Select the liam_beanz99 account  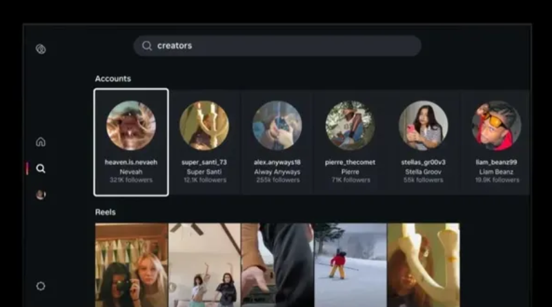click(x=496, y=141)
